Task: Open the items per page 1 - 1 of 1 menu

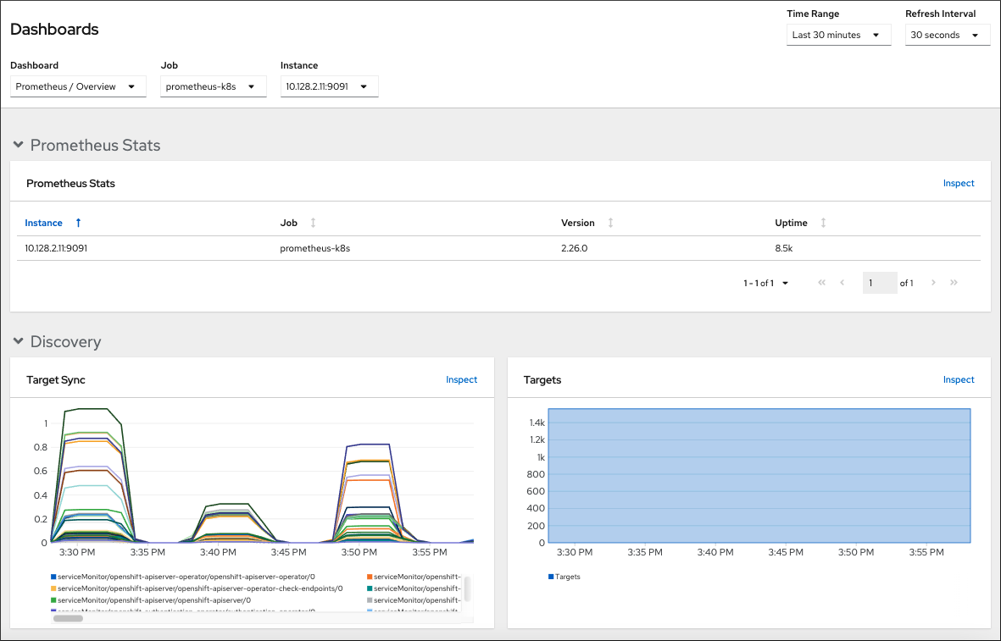Action: click(x=766, y=283)
